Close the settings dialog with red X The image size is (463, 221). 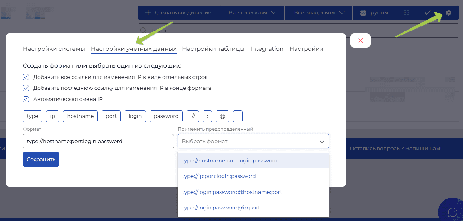point(361,41)
